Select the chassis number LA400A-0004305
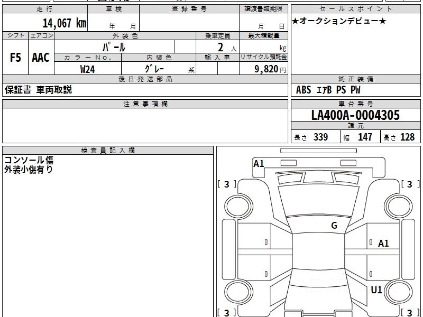Viewport: 423px width, 317px height. [356, 115]
